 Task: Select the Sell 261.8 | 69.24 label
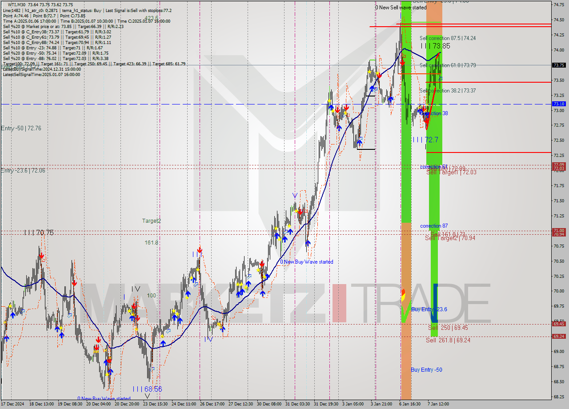point(448,340)
